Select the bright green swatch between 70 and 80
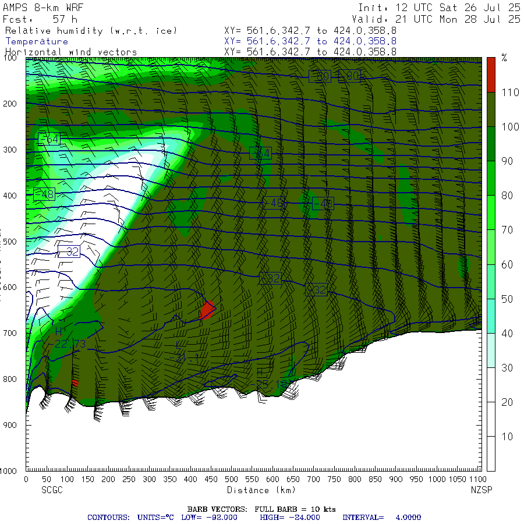The height and width of the screenshot is (524, 524). tap(491, 213)
